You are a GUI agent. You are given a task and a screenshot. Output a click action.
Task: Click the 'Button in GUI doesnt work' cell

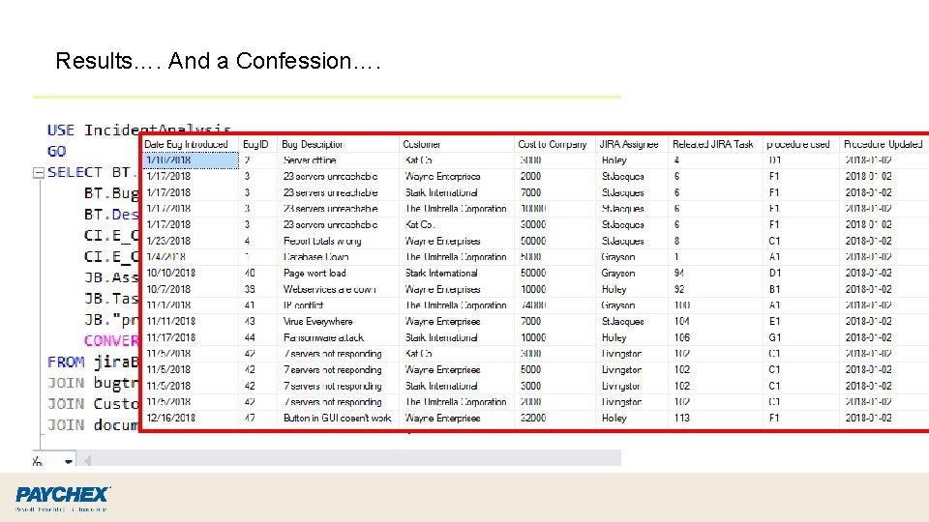tap(337, 418)
